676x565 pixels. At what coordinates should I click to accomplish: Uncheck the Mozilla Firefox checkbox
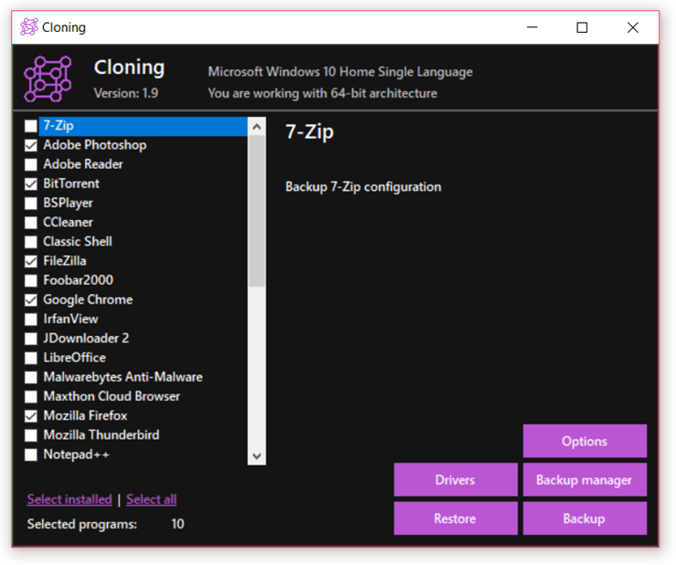[31, 416]
